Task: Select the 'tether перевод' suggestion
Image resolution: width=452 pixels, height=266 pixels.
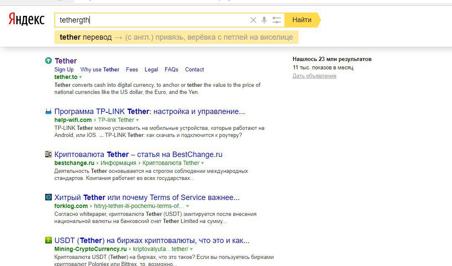Action: [176, 37]
